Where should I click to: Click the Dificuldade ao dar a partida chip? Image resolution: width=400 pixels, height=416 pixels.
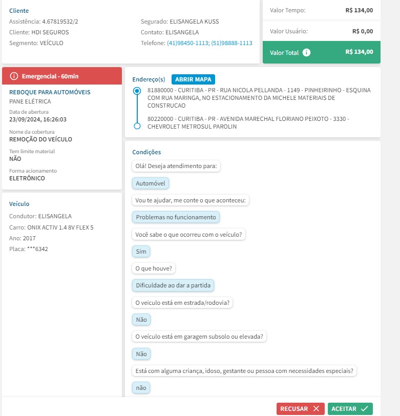coord(174,285)
